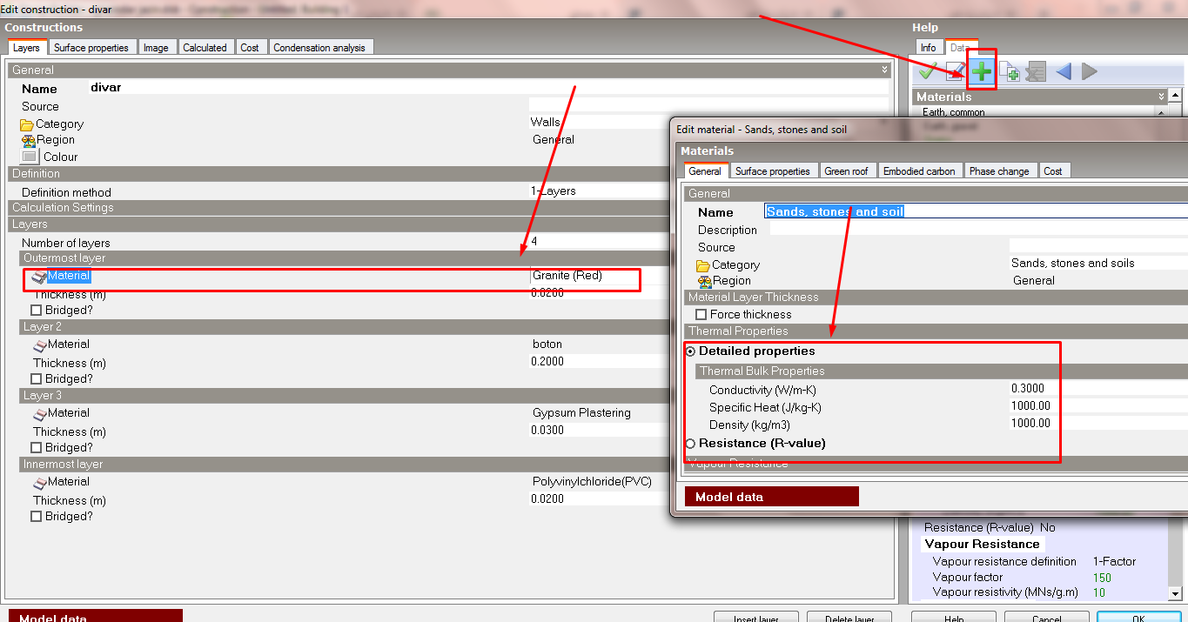Open the Green roof tab in materials
The image size is (1188, 622).
(847, 171)
